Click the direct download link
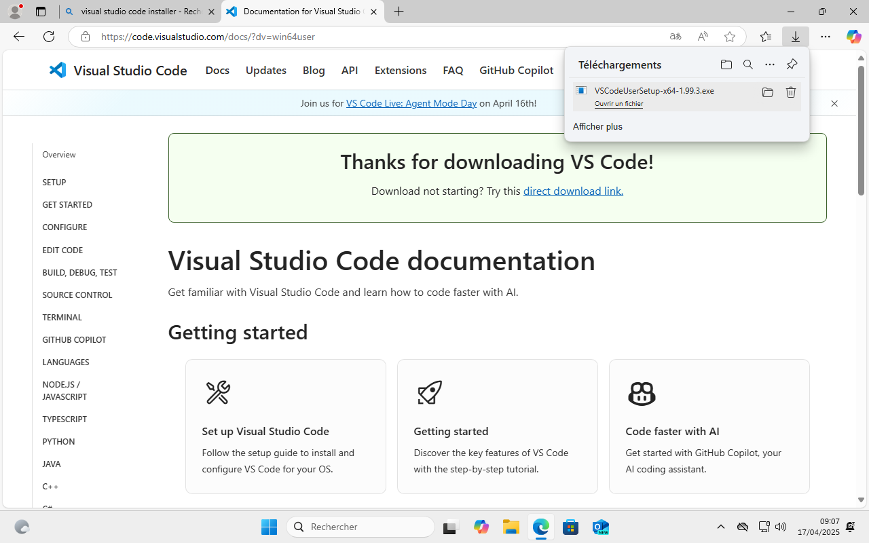Image resolution: width=869 pixels, height=543 pixels. tap(573, 191)
